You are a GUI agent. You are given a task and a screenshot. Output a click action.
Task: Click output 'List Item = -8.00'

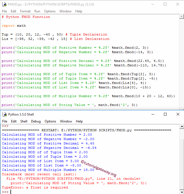pos(62,165)
